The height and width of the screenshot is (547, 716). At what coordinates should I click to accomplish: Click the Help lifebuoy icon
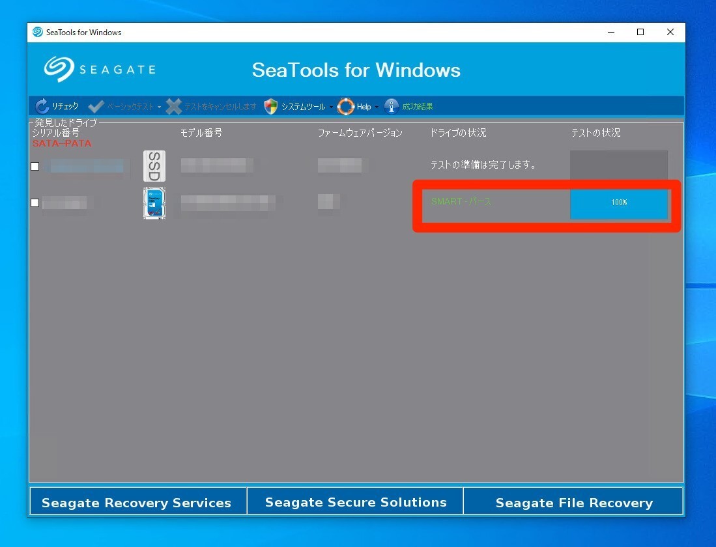345,106
